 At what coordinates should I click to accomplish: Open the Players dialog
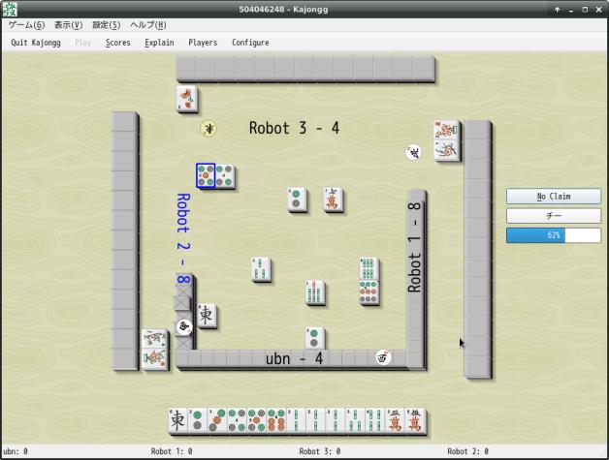[203, 43]
